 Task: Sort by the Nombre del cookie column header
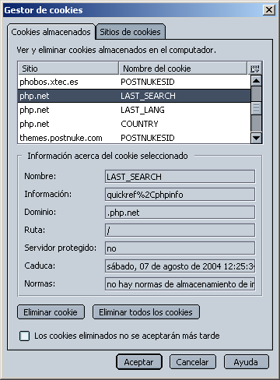click(183, 69)
